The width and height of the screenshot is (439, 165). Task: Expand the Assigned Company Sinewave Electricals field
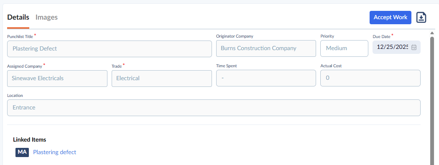(x=57, y=79)
